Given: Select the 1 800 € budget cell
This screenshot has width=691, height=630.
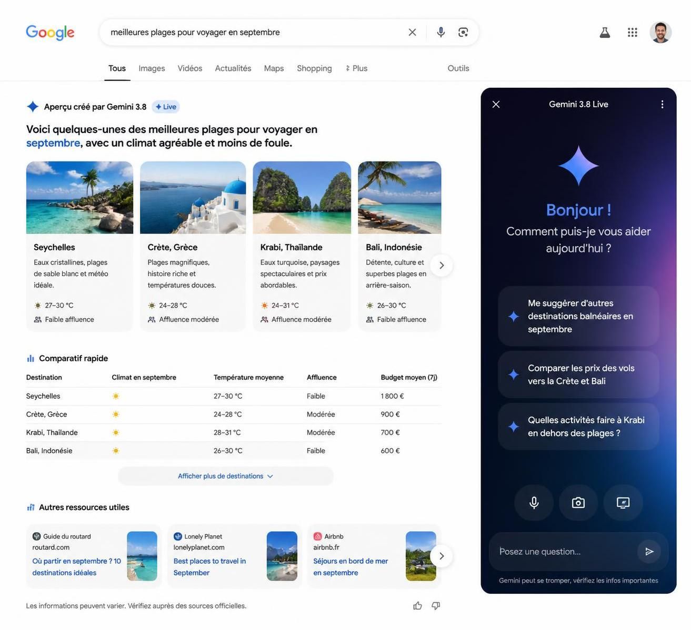Looking at the screenshot, I should (393, 396).
